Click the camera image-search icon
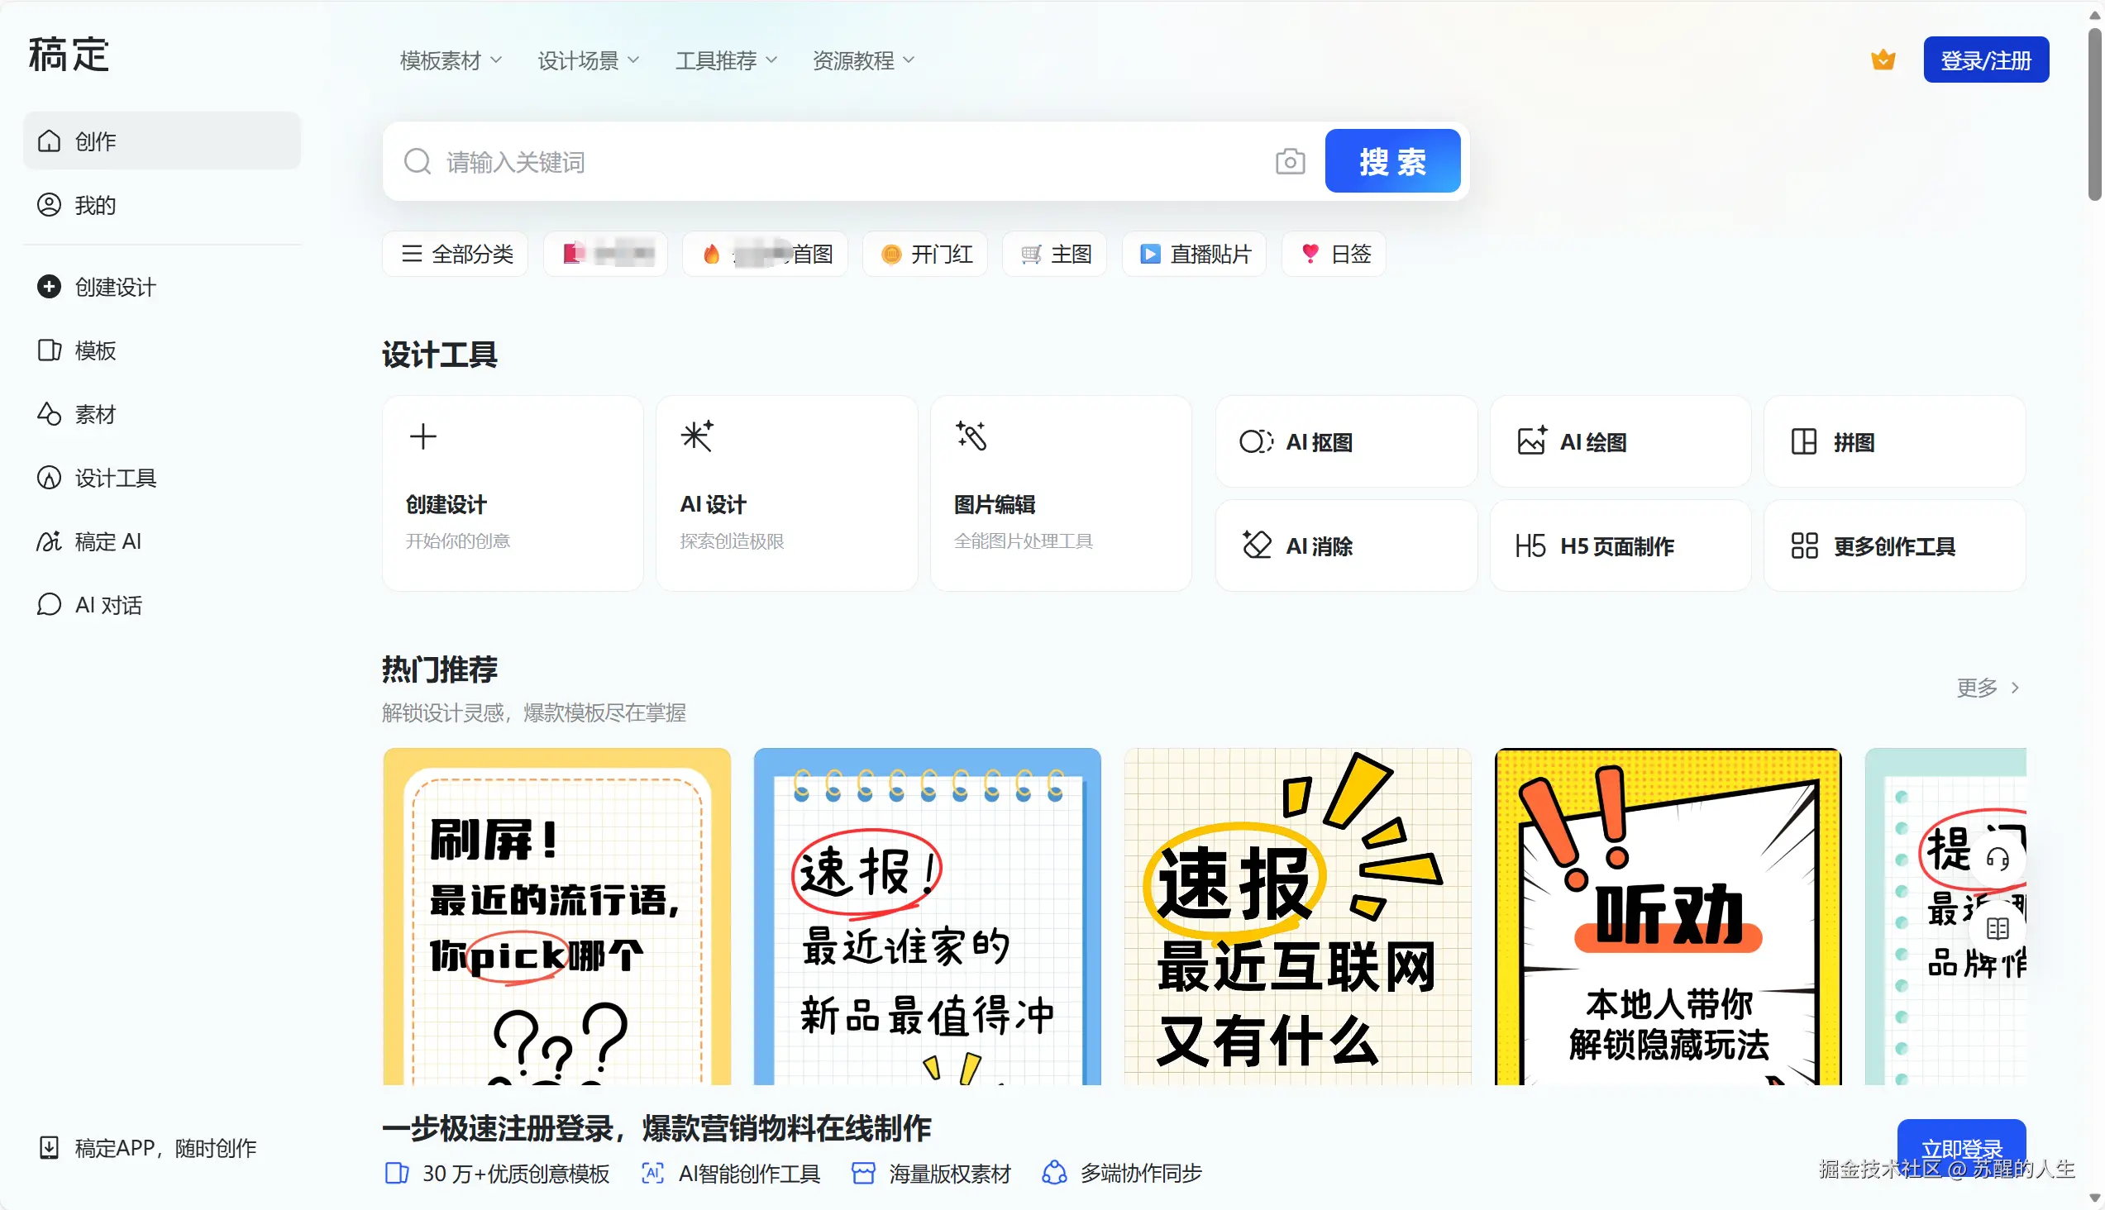The image size is (2105, 1210). pos(1290,161)
